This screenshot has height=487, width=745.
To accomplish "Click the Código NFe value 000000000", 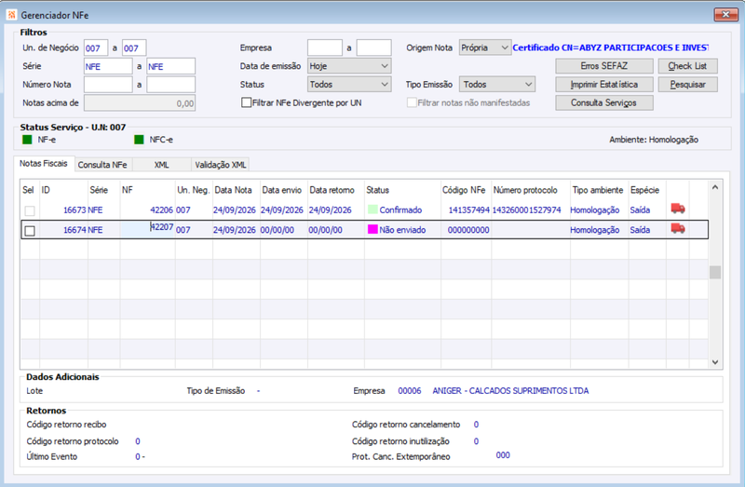I will click(468, 230).
